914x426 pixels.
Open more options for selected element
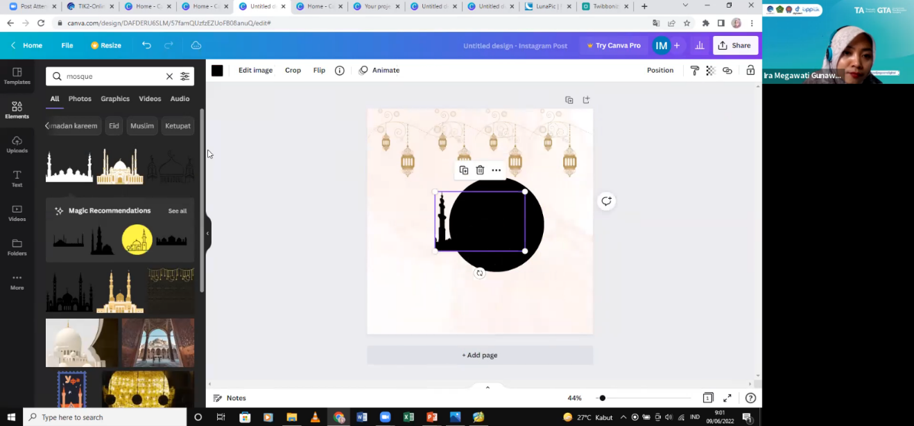pyautogui.click(x=497, y=170)
